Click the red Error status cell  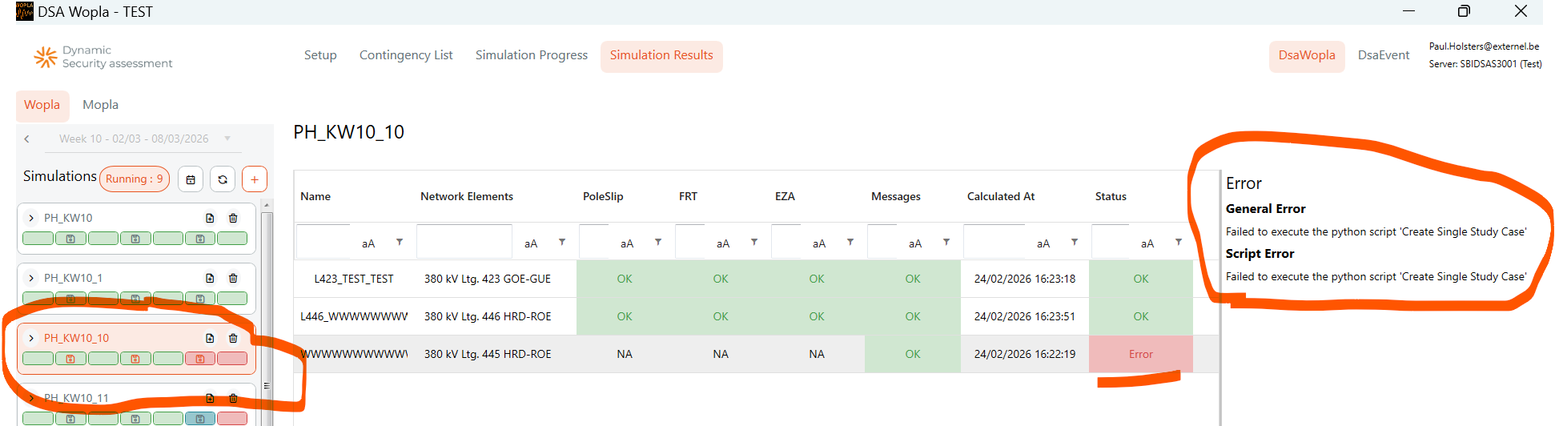1140,354
